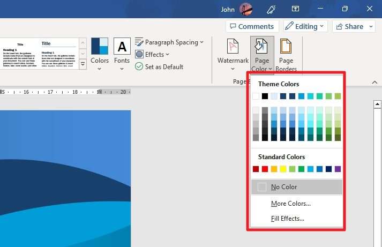Viewport: 382px width, 247px height.
Task: Pick standard yellow swatch
Action: 283,169
